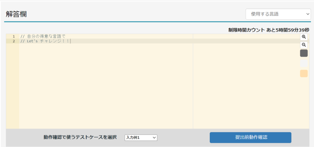314x147 pixels.
Task: Select the peach-colored editor theme swatch
Action: pos(304,73)
